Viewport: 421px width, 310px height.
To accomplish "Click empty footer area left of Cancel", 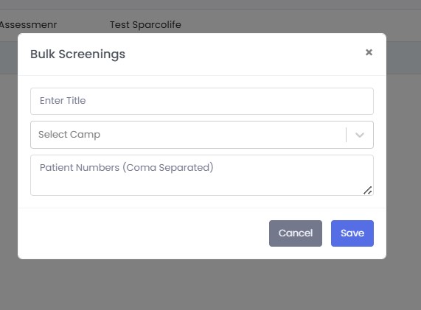I will (144, 233).
